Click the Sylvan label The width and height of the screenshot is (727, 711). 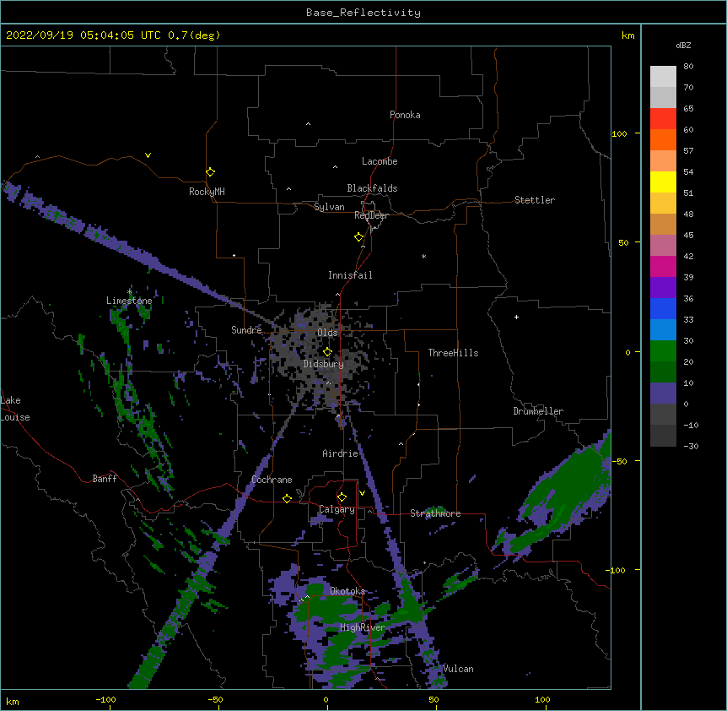(329, 207)
